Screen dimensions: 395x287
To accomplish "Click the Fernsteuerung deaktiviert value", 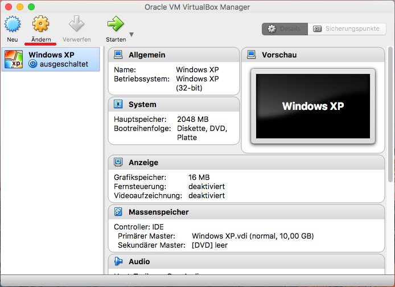I will (207, 186).
